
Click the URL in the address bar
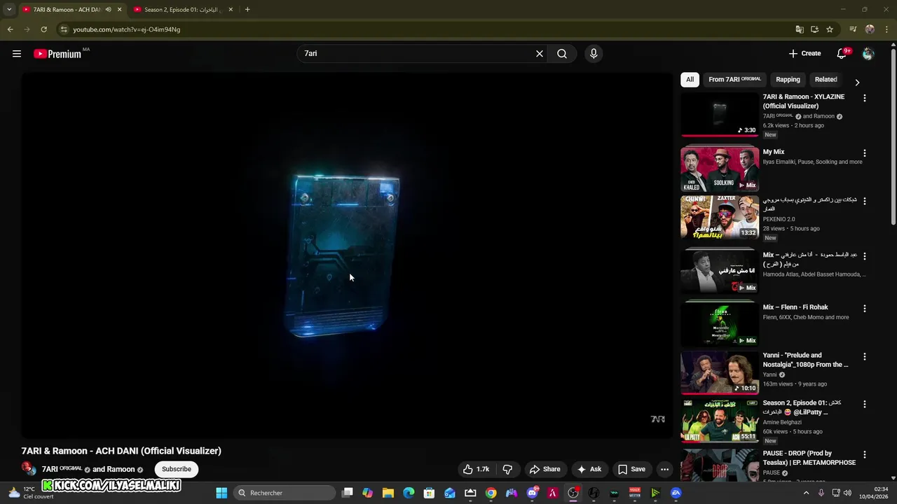[x=127, y=29]
